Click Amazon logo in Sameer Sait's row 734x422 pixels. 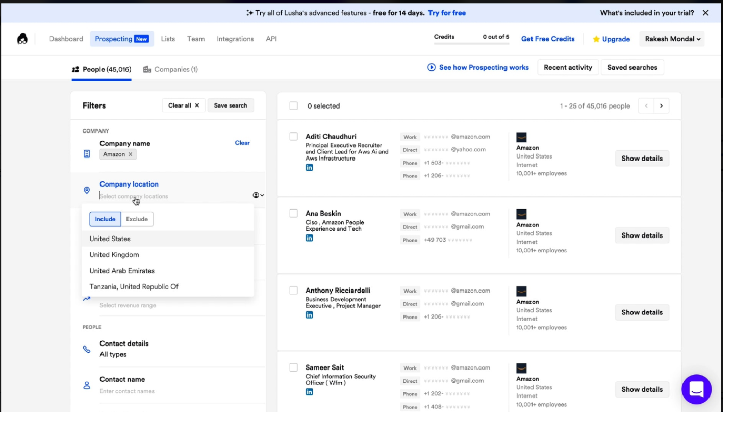521,368
